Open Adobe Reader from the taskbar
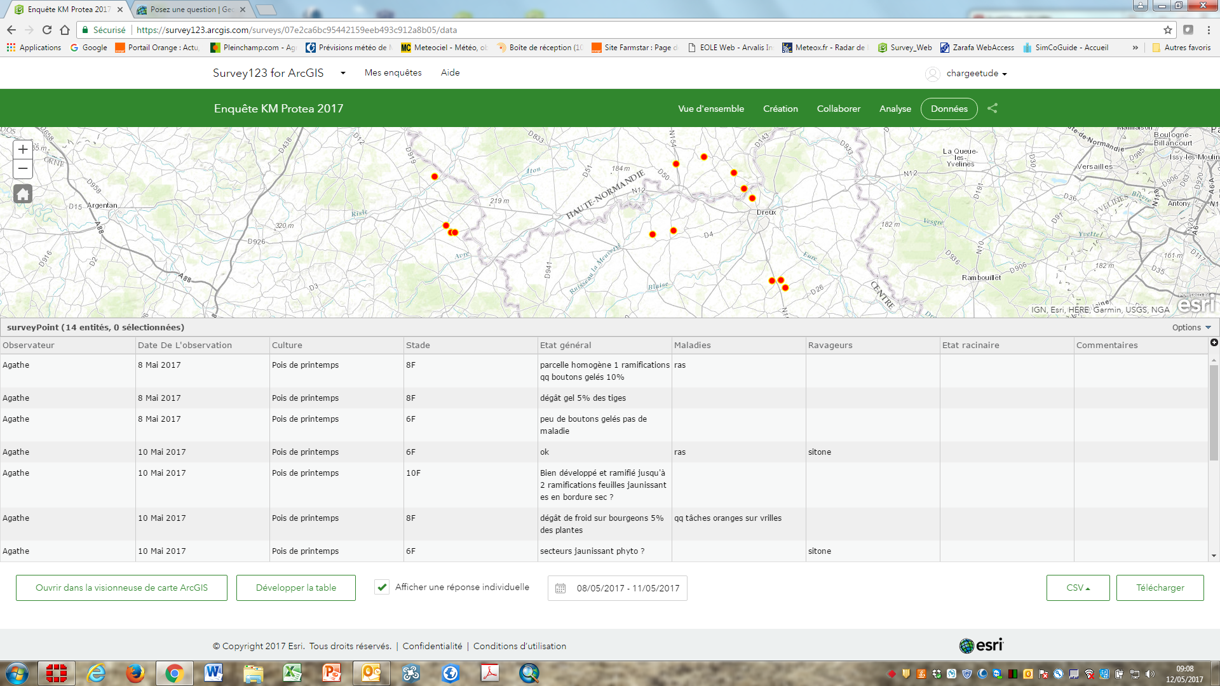The width and height of the screenshot is (1220, 686). coord(490,673)
